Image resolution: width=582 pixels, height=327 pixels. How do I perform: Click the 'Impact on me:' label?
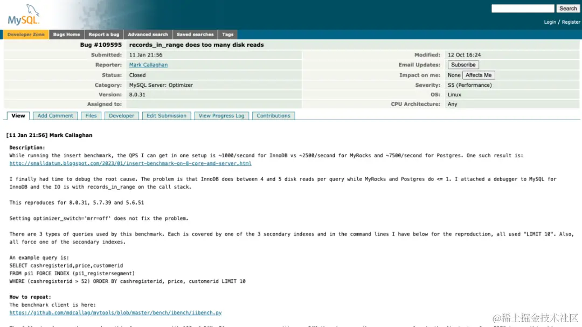tap(420, 75)
